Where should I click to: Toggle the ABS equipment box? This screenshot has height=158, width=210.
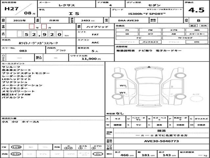[x=196, y=30]
